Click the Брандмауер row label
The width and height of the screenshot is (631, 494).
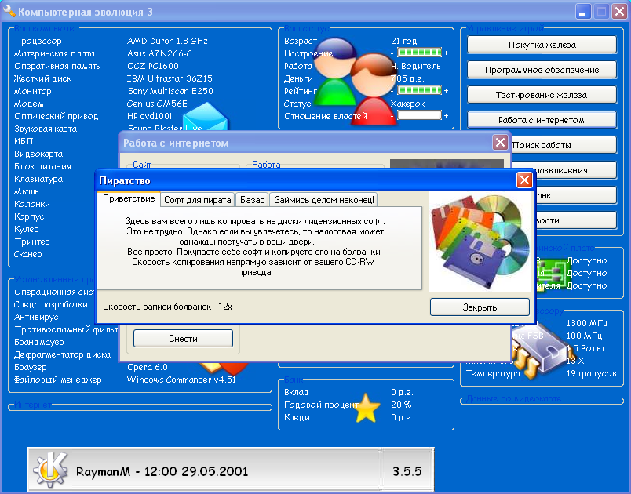click(x=39, y=342)
